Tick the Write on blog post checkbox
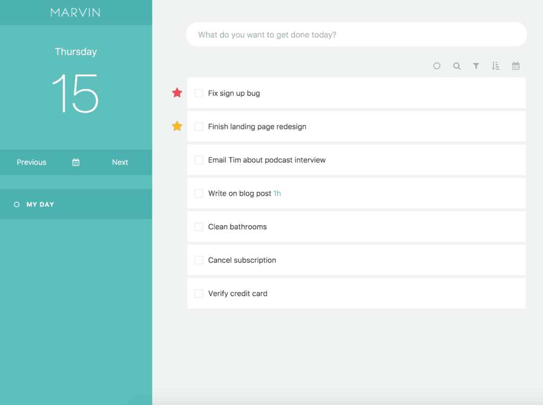Screen dimensions: 543x405 click(x=199, y=193)
